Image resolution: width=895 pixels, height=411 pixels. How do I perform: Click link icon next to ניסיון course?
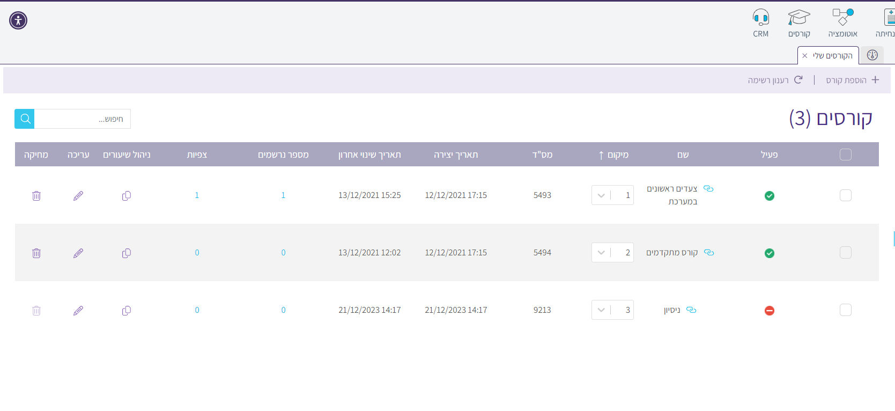[x=691, y=310]
